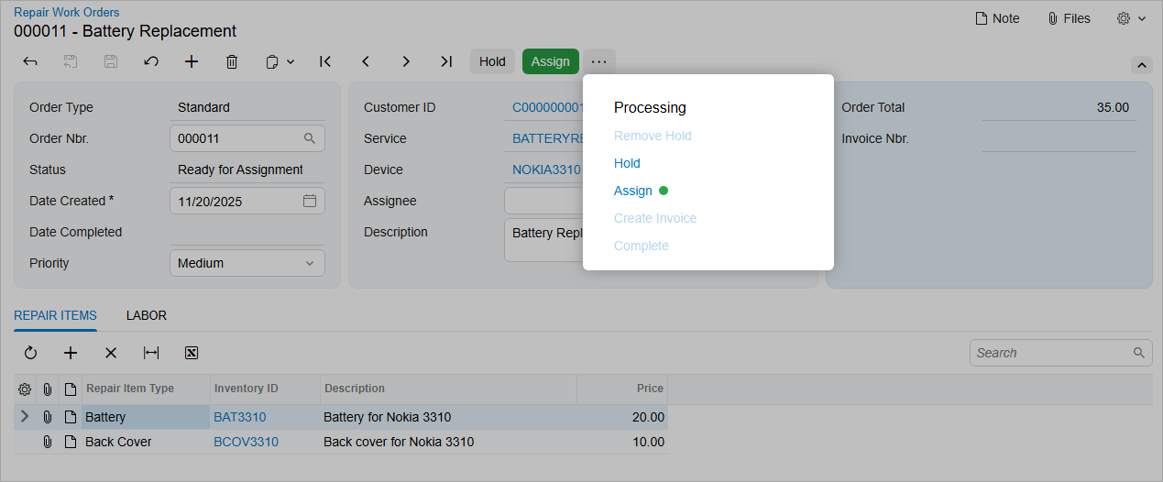Open the BCOV3310 inventory link
Image resolution: width=1163 pixels, height=482 pixels.
[247, 442]
